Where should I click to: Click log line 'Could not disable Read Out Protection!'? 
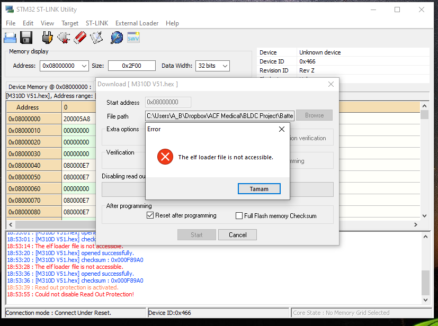coord(70,294)
